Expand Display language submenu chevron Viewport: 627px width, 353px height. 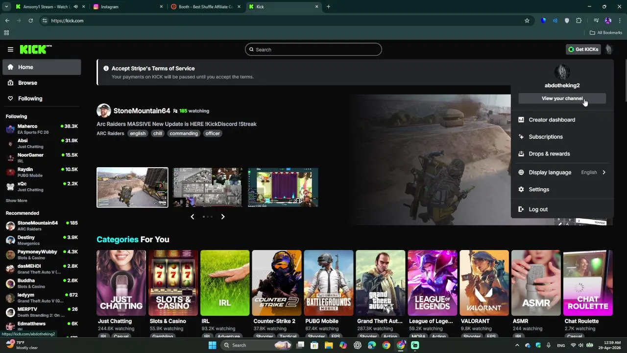point(604,173)
